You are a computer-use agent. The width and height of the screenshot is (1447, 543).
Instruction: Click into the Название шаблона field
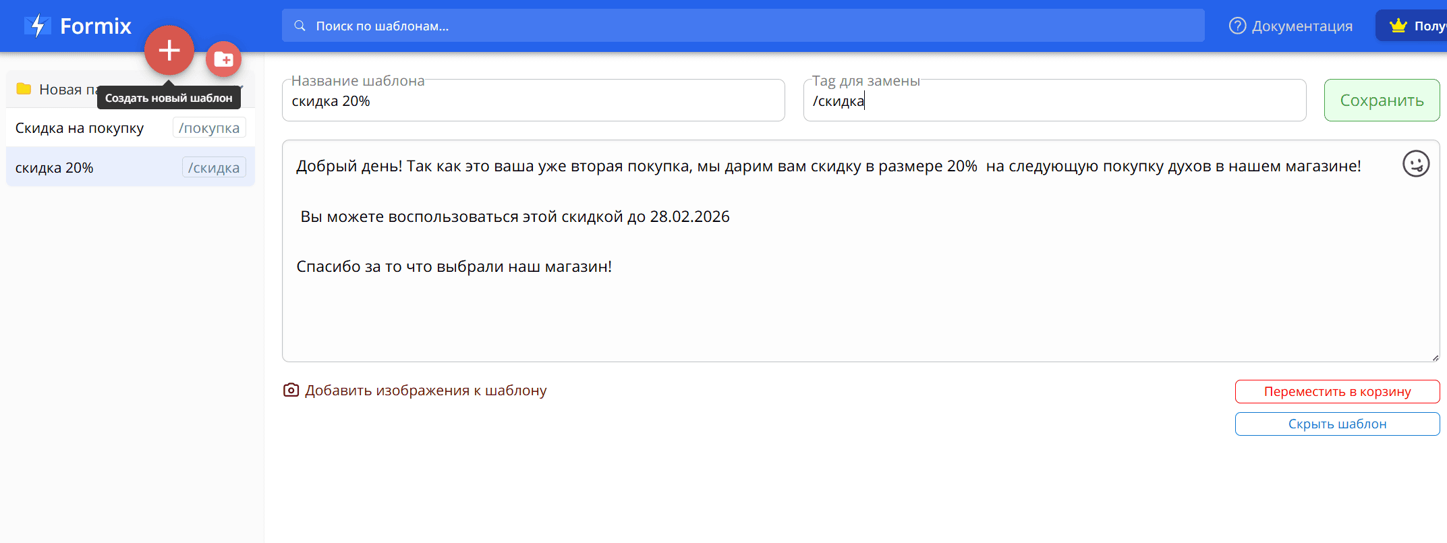pyautogui.click(x=533, y=101)
